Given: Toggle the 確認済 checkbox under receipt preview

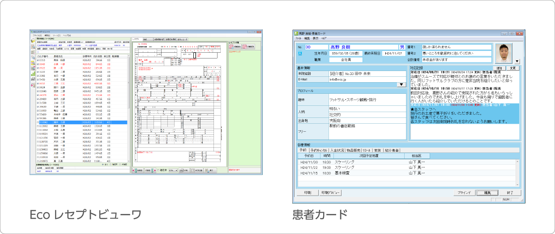Looking at the screenshot, I should tap(158, 170).
